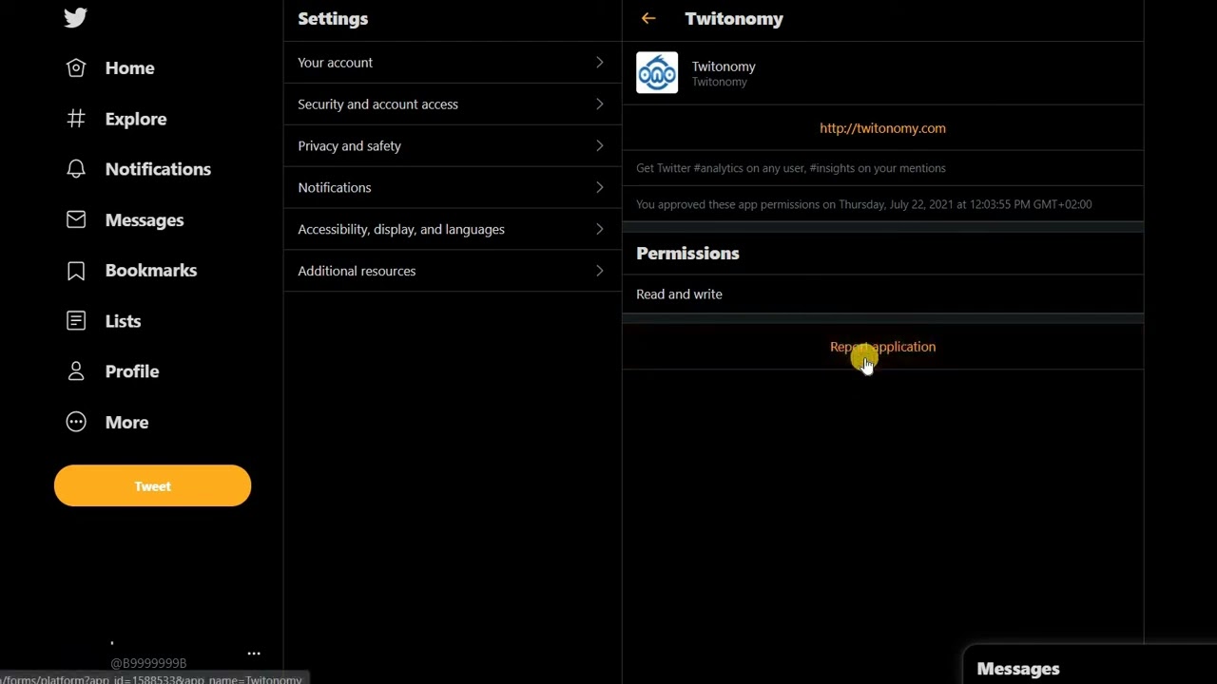Click the Report application link
Viewport: 1217px width, 684px height.
pyautogui.click(x=882, y=347)
